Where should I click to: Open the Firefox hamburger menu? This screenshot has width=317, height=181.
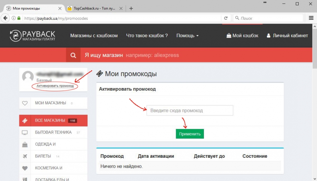pos(311,18)
